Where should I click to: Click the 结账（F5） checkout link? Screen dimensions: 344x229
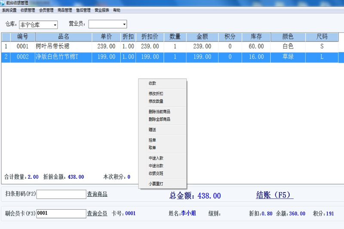(275, 195)
